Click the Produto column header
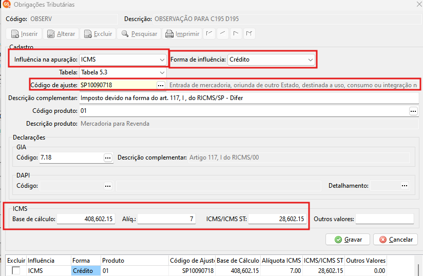Screen dimensions: 423x276 [134, 261]
